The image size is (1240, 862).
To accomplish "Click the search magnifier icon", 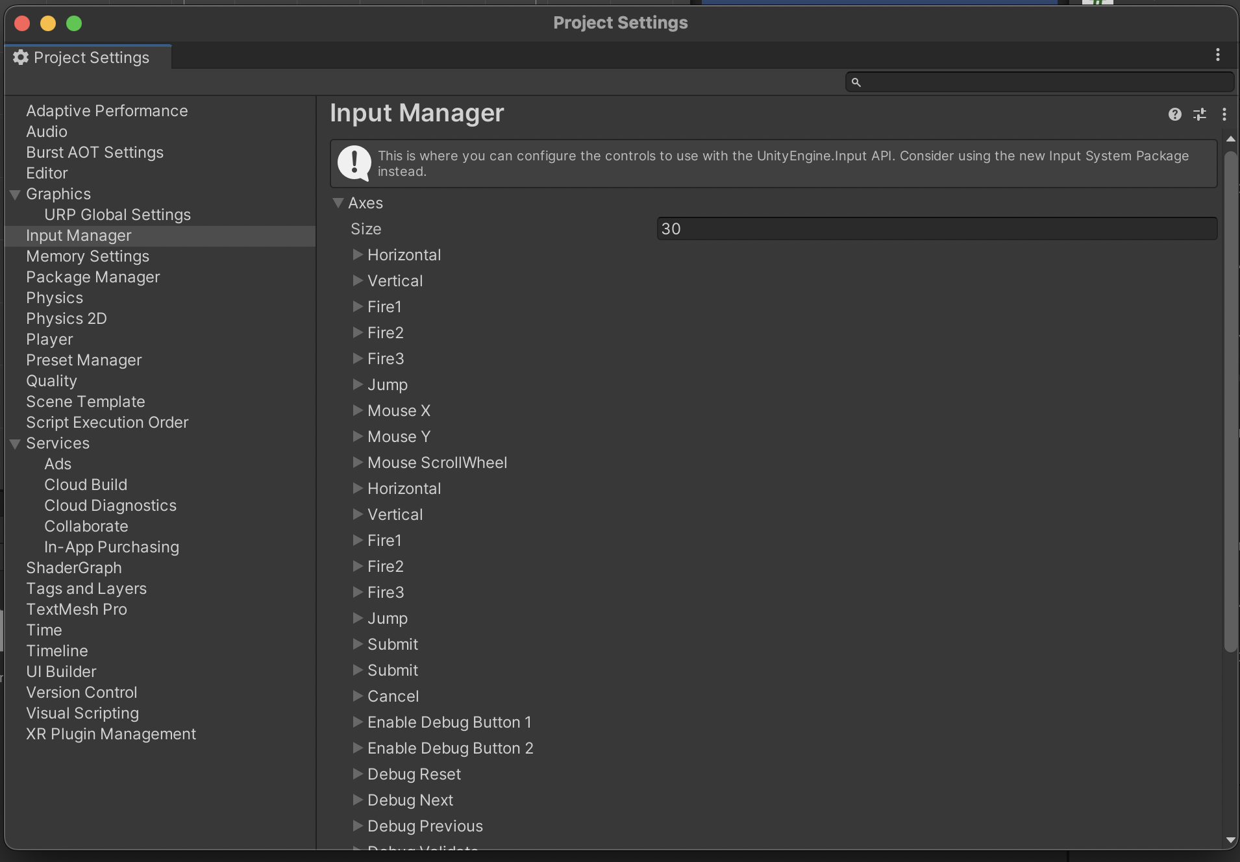I will 856,82.
